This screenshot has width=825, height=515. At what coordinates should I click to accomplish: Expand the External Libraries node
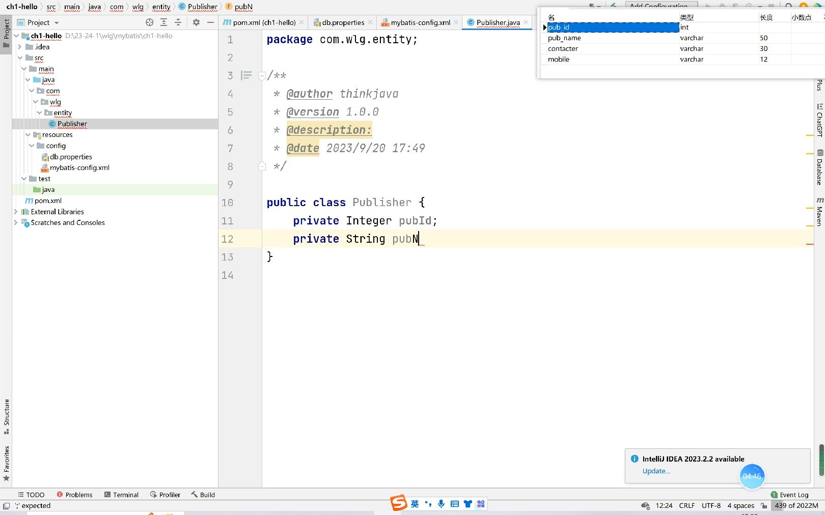coord(16,212)
